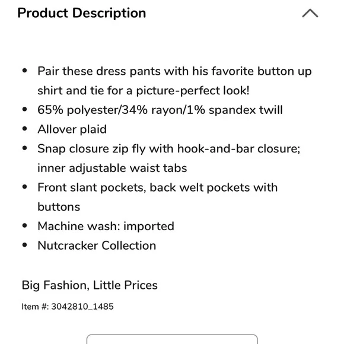Click the bullet dot beside Nutcracker Collection

click(x=25, y=245)
